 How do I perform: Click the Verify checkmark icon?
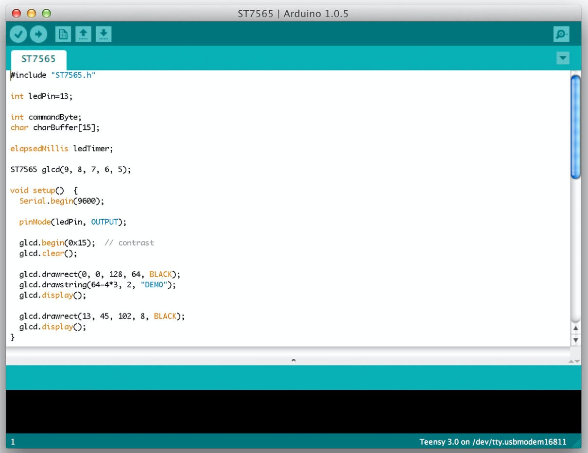(18, 34)
